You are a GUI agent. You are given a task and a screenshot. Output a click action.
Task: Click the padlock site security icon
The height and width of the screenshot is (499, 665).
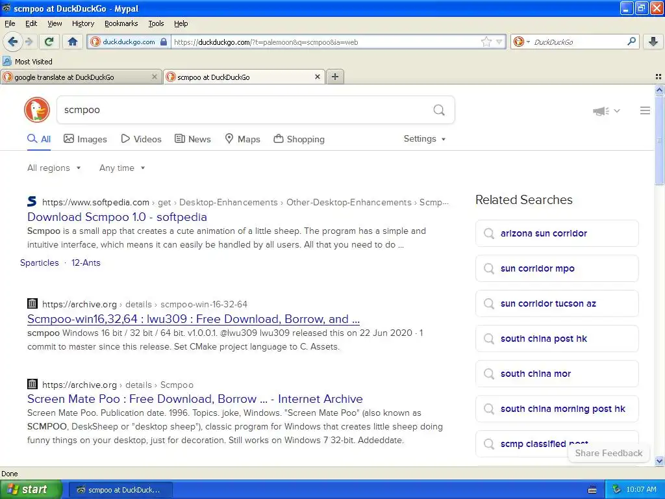[x=164, y=42]
